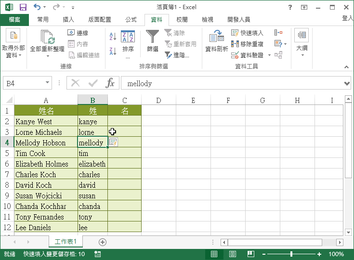Select column B header
This screenshot has height=260, width=354.
(92, 100)
